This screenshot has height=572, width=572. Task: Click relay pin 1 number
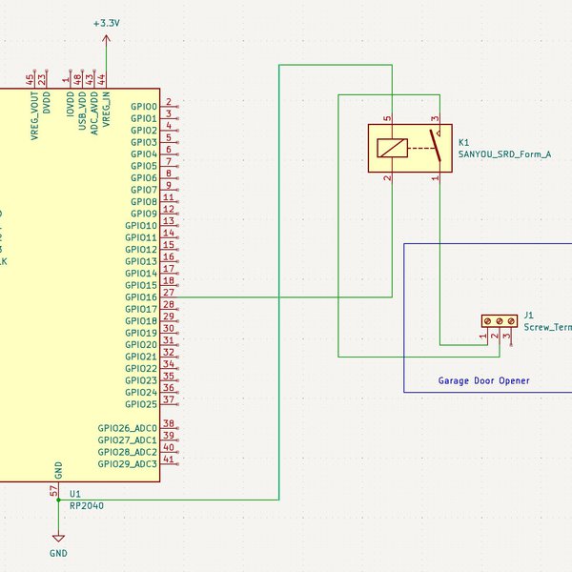click(x=435, y=177)
